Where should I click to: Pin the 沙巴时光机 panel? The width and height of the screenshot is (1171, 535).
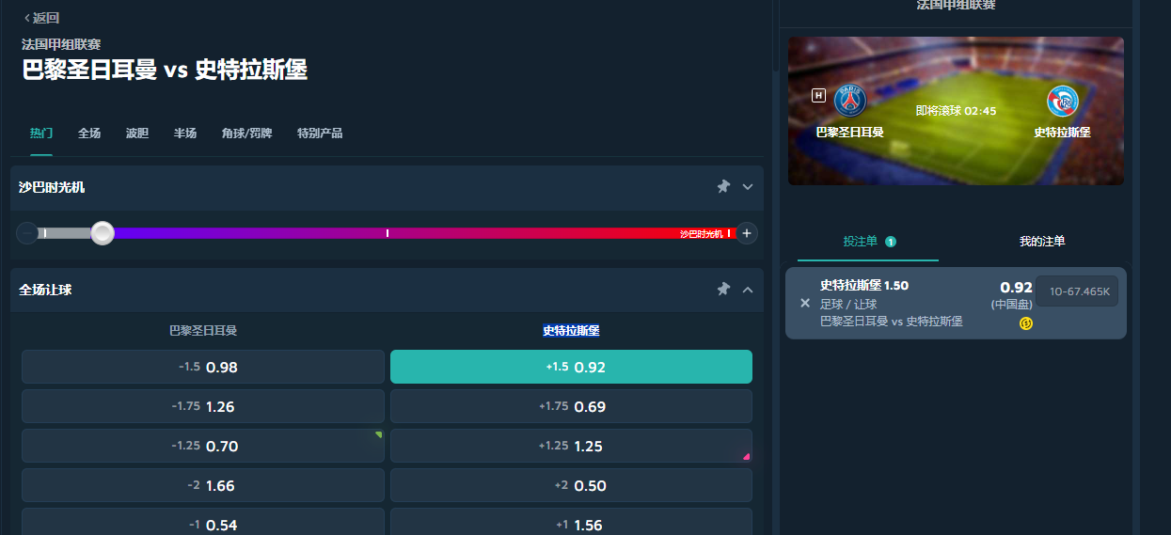pyautogui.click(x=723, y=187)
